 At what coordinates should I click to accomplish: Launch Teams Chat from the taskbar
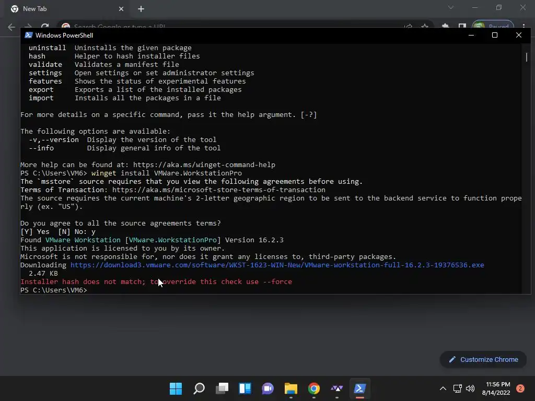(268, 388)
